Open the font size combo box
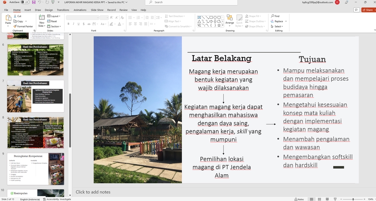This screenshot has width=376, height=201. pos(104,18)
